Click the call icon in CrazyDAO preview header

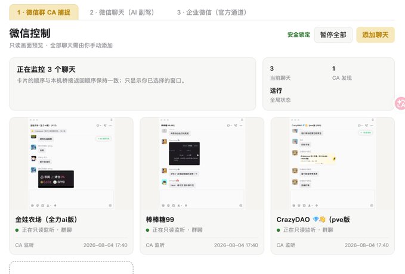[x=366, y=126]
